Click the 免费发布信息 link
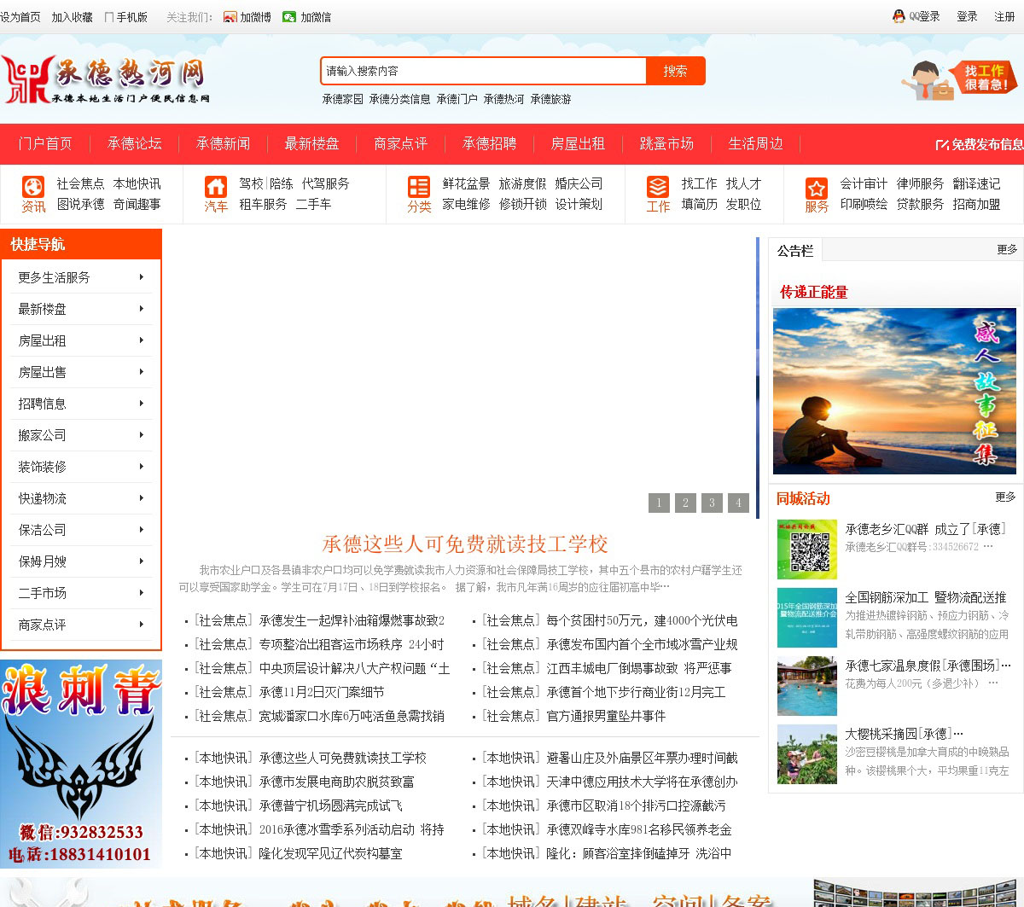The width and height of the screenshot is (1024, 907). coord(980,145)
